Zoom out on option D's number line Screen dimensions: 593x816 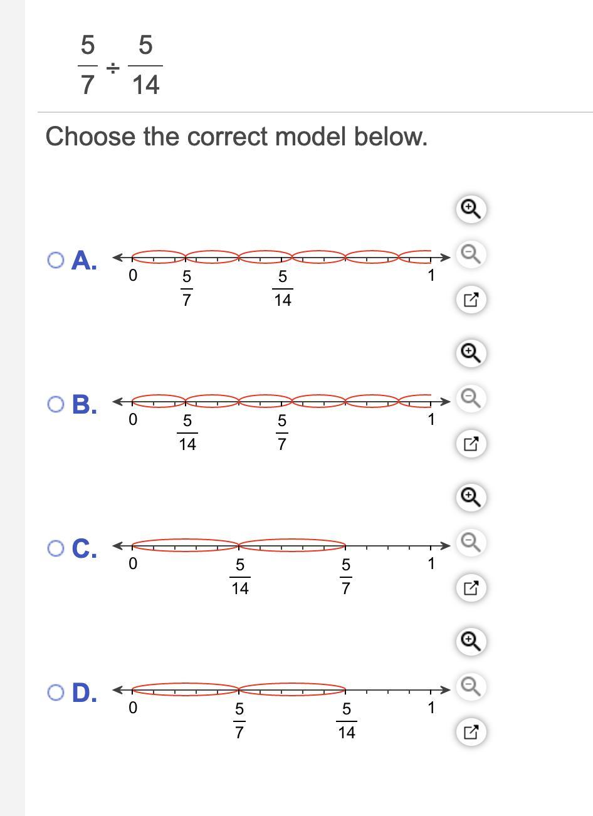coord(471,686)
